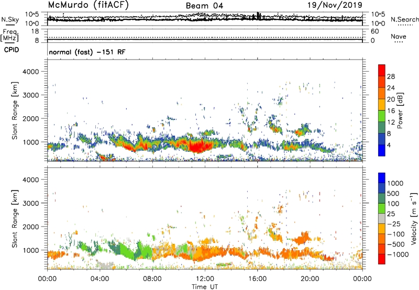Click the power panel 'Slant Range [km]' label
This screenshot has height=290, width=419.
(x=15, y=110)
